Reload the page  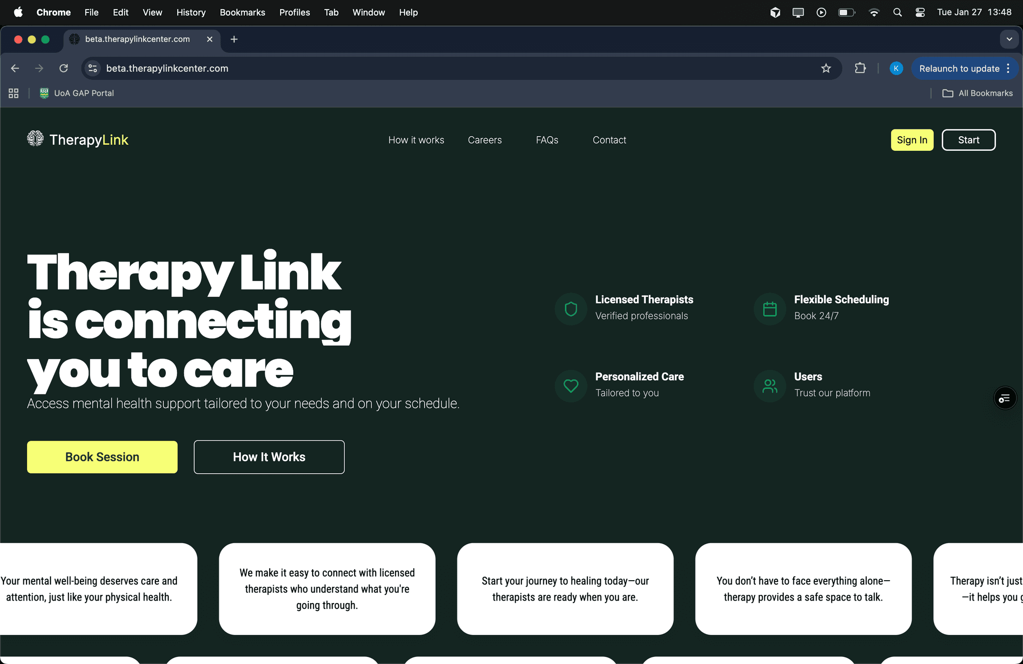click(x=63, y=68)
